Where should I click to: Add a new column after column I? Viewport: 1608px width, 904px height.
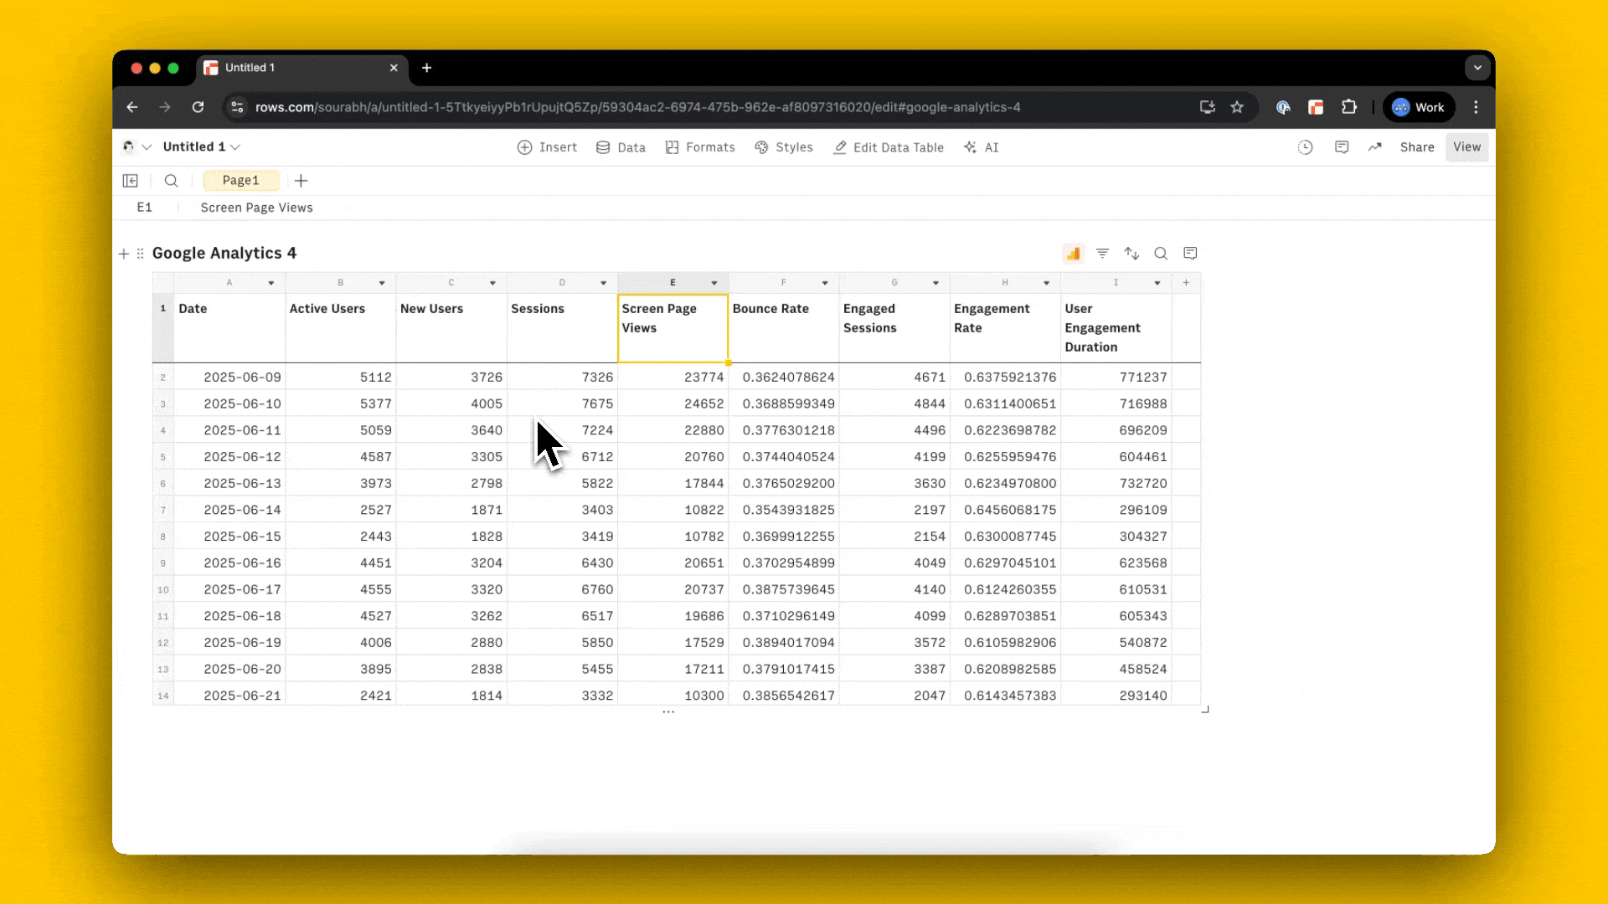pyautogui.click(x=1186, y=283)
